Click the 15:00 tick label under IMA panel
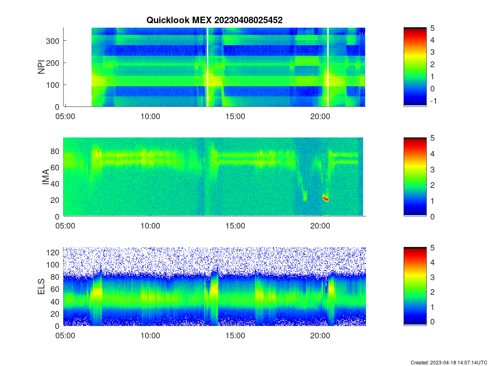 tap(235, 226)
